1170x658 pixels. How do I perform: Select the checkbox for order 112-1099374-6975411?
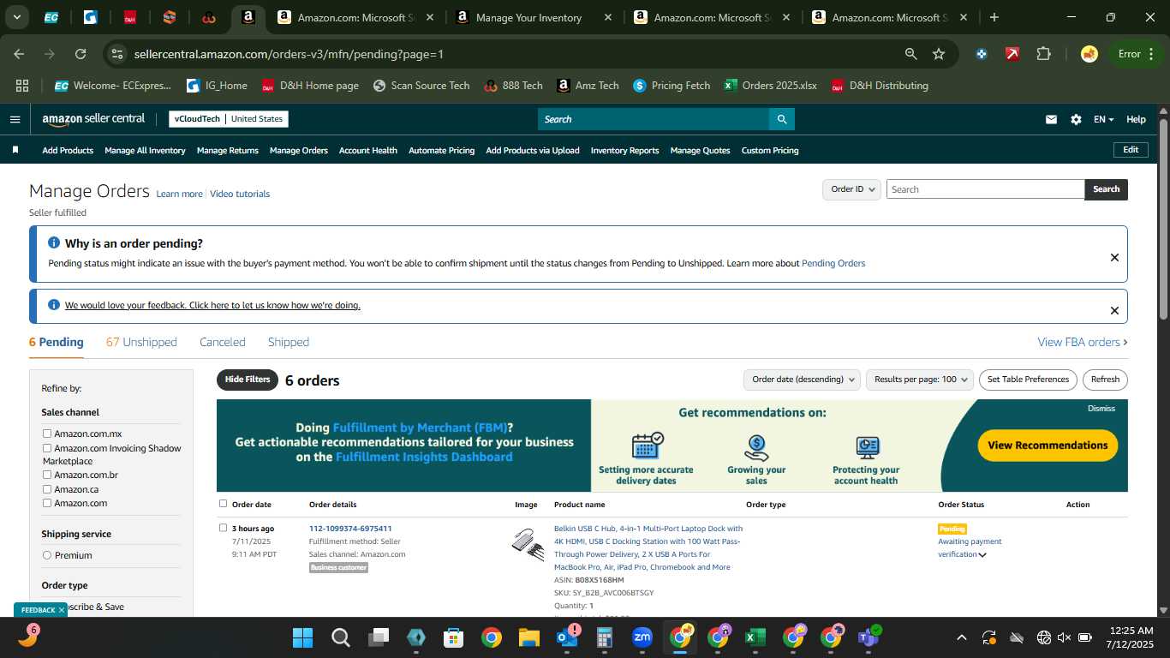pos(224,528)
